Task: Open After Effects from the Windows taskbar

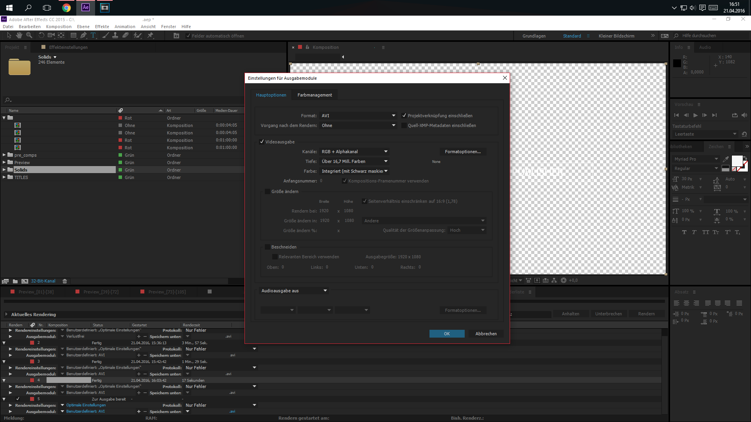Action: tap(86, 7)
